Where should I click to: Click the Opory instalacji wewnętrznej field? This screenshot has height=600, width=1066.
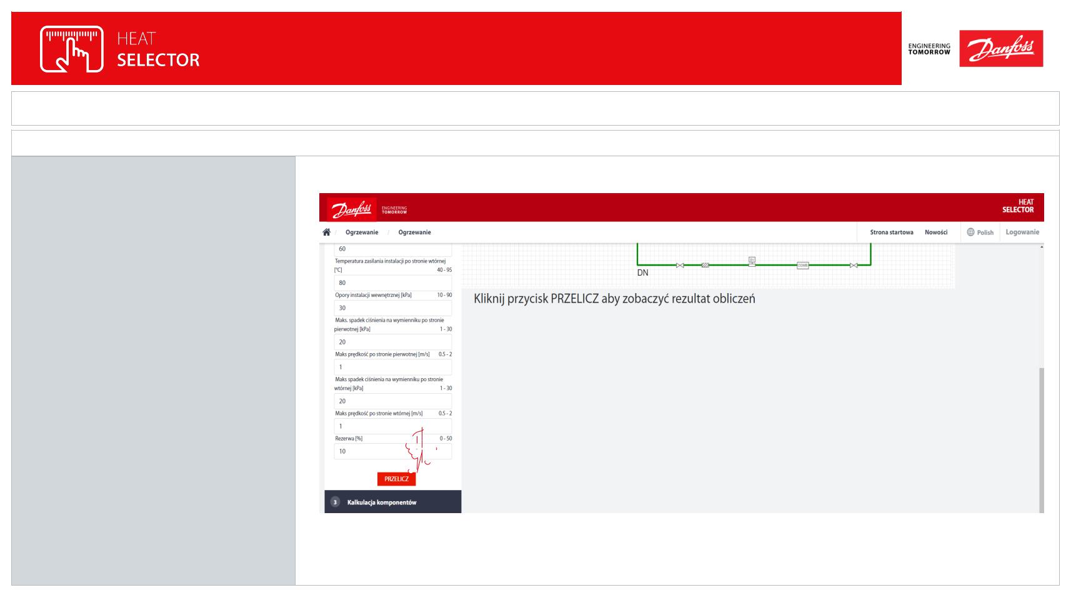point(393,308)
